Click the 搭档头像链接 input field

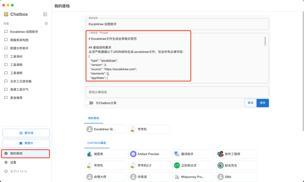click(x=177, y=92)
